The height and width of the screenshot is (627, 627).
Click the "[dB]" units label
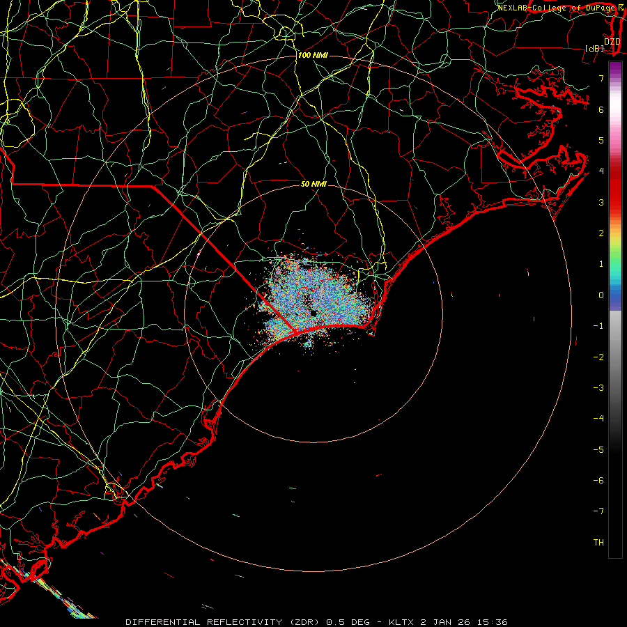coord(595,48)
